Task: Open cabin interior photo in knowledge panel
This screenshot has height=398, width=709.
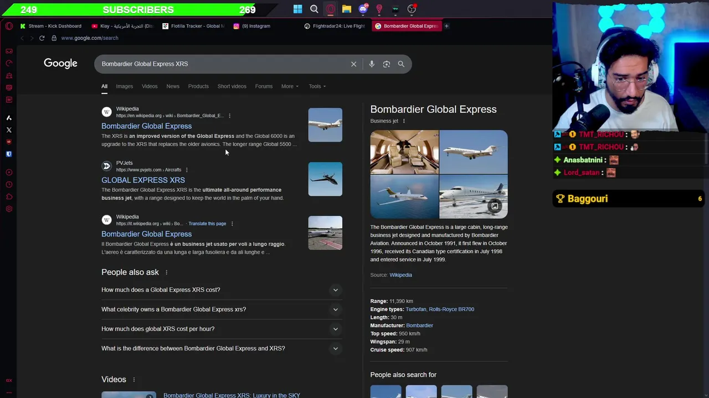Action: (404, 152)
